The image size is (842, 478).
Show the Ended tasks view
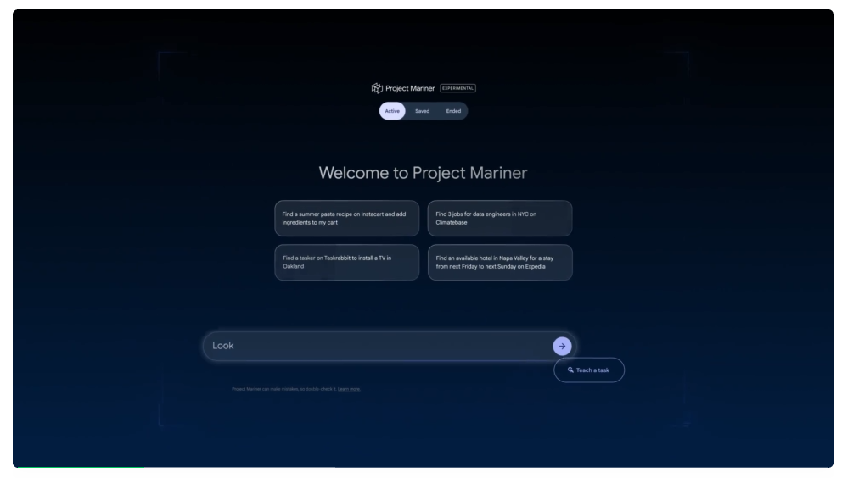pyautogui.click(x=452, y=111)
